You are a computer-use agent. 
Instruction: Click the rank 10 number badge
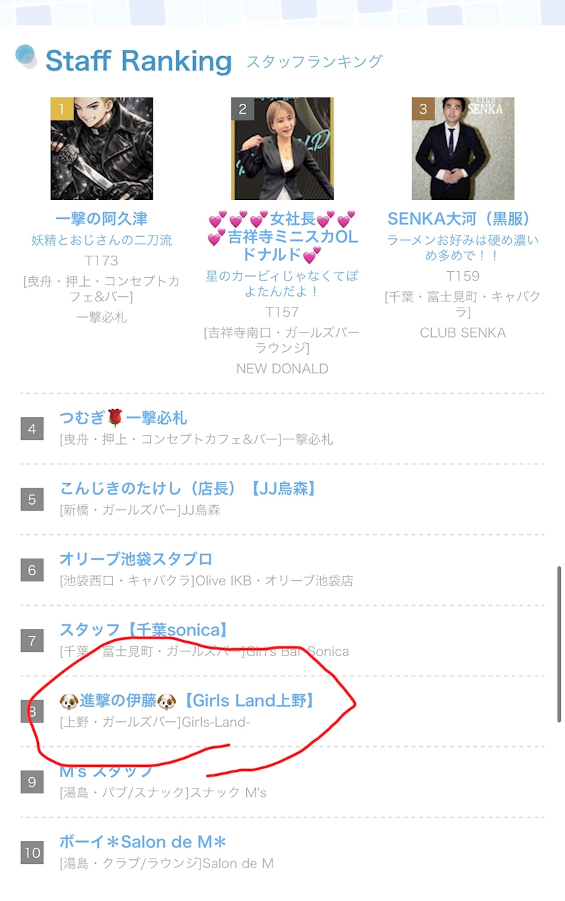point(32,853)
